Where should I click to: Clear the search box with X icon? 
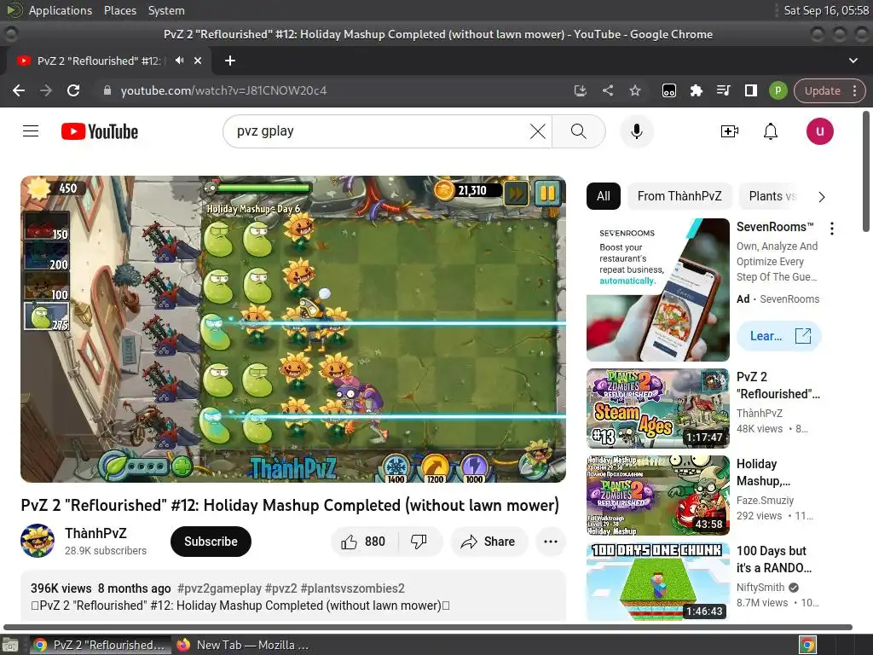(x=537, y=131)
